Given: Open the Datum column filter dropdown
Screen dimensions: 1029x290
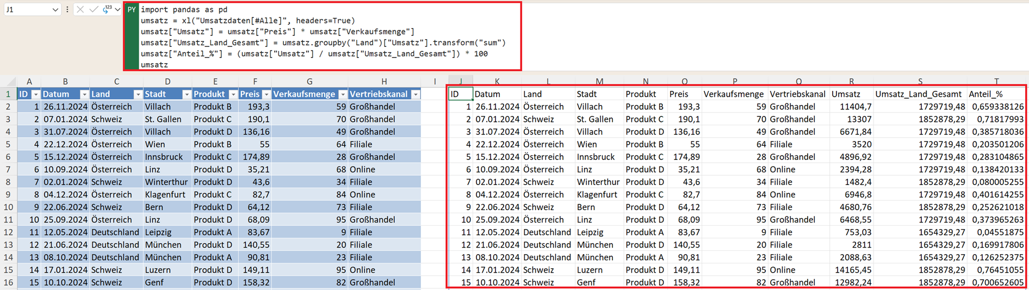Looking at the screenshot, I should 84,95.
